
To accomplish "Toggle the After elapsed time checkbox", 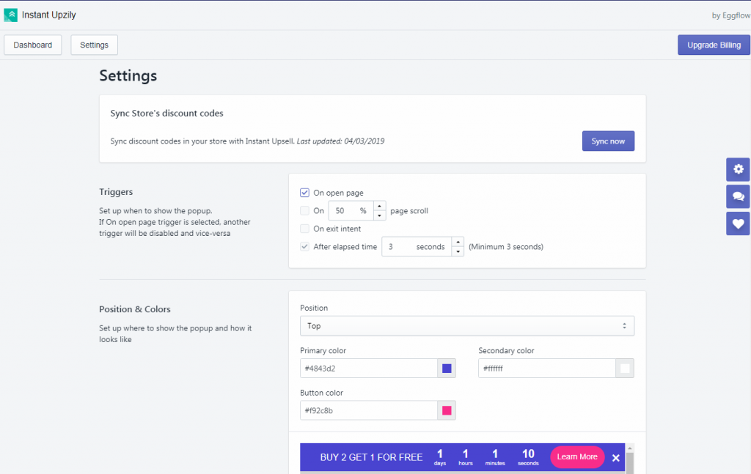I will click(x=304, y=247).
